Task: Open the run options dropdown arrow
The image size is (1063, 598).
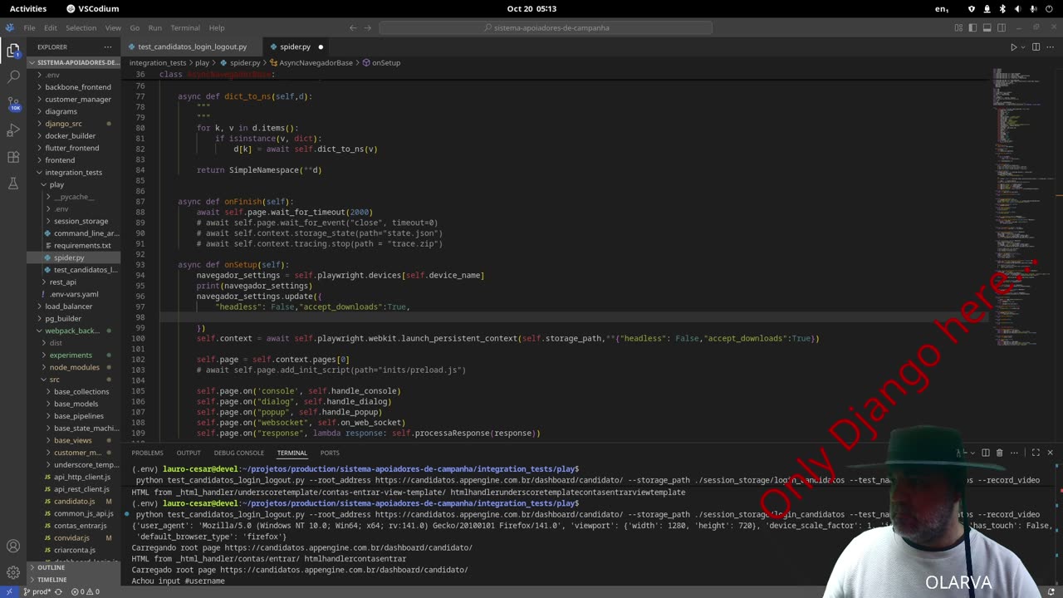Action: click(1023, 47)
